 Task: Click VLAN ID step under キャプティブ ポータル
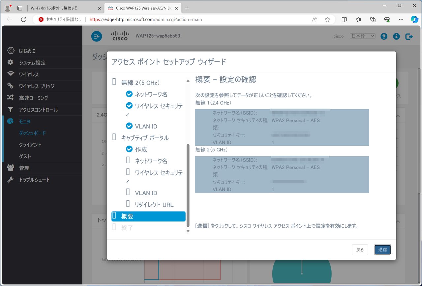(x=146, y=193)
